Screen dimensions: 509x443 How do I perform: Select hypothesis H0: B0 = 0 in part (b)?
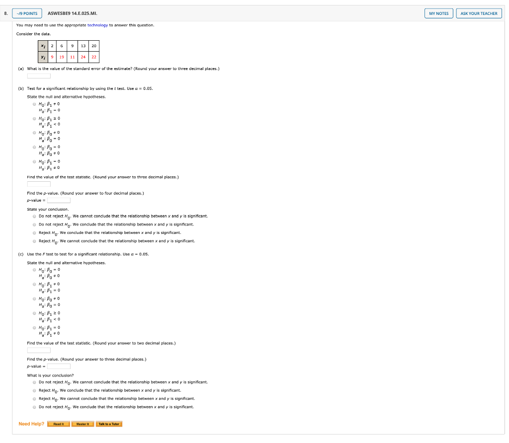click(34, 147)
